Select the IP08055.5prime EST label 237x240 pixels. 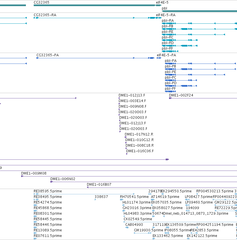(177, 230)
